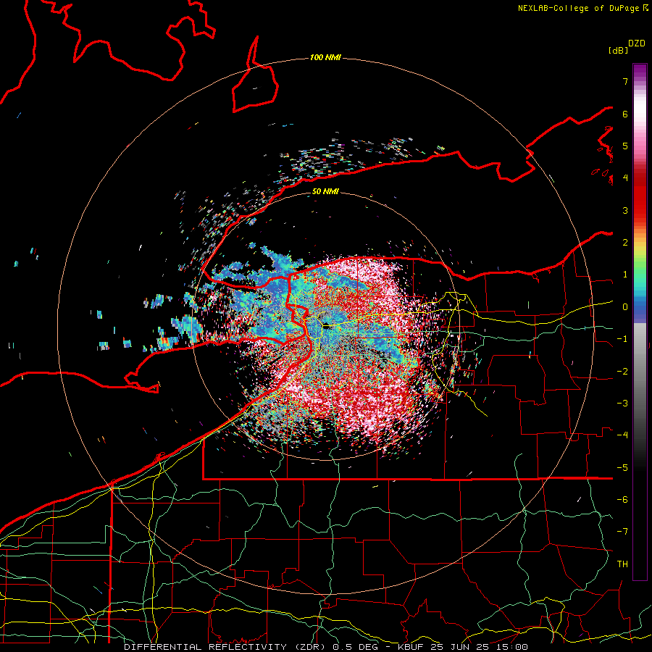The height and width of the screenshot is (652, 652).
Task: Click the 100 NMI range ring label
Action: pos(325,57)
